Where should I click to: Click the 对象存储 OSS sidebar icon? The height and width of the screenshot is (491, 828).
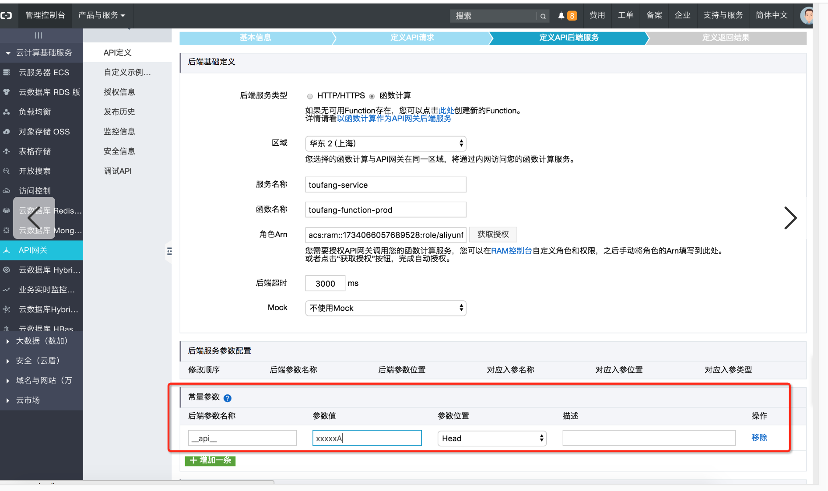tap(7, 132)
